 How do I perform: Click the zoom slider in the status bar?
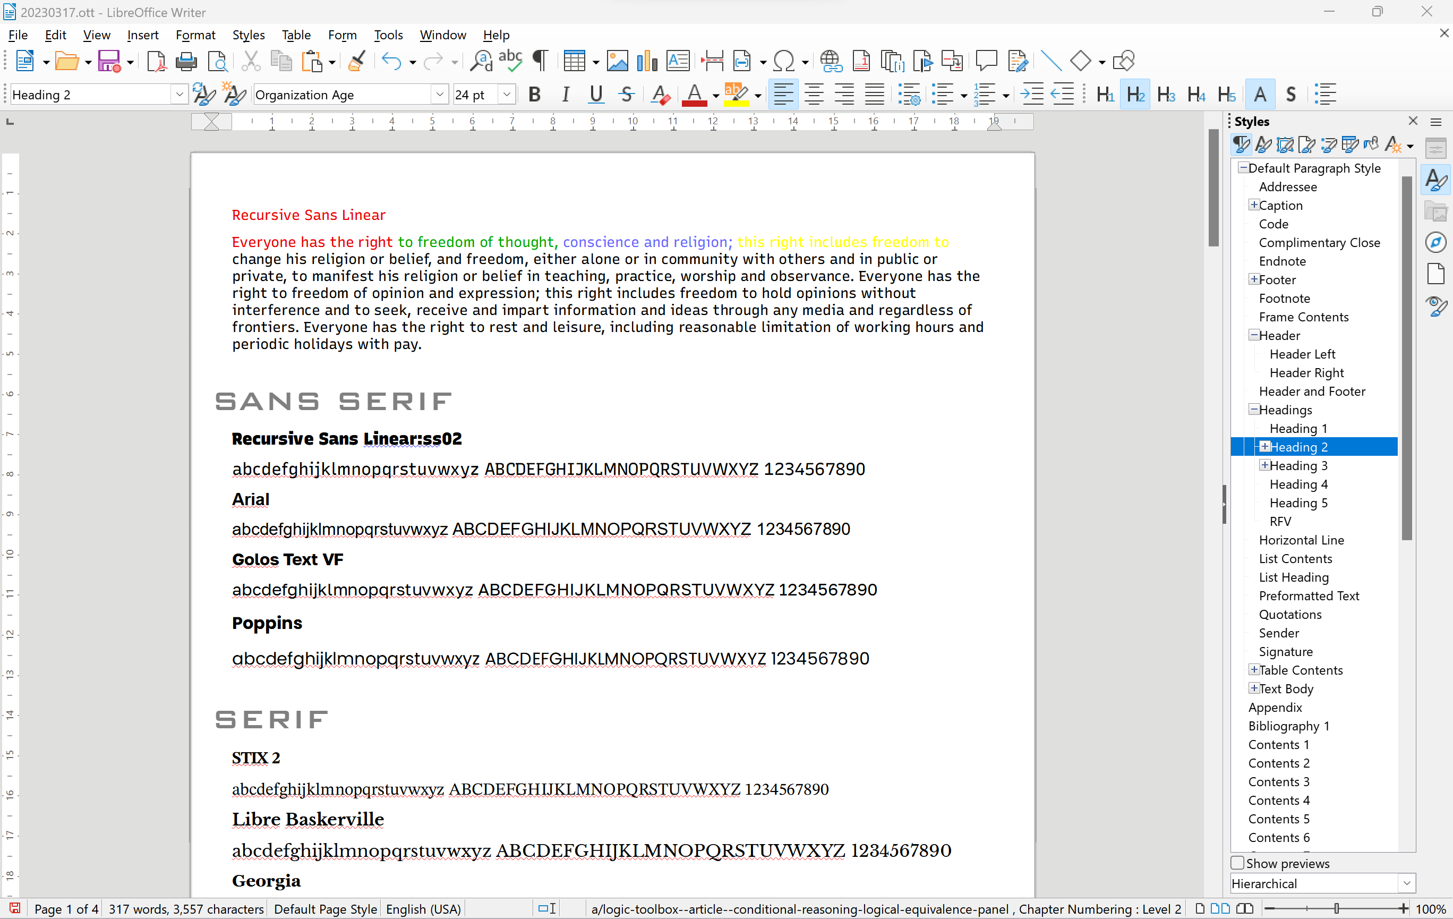[x=1335, y=909]
